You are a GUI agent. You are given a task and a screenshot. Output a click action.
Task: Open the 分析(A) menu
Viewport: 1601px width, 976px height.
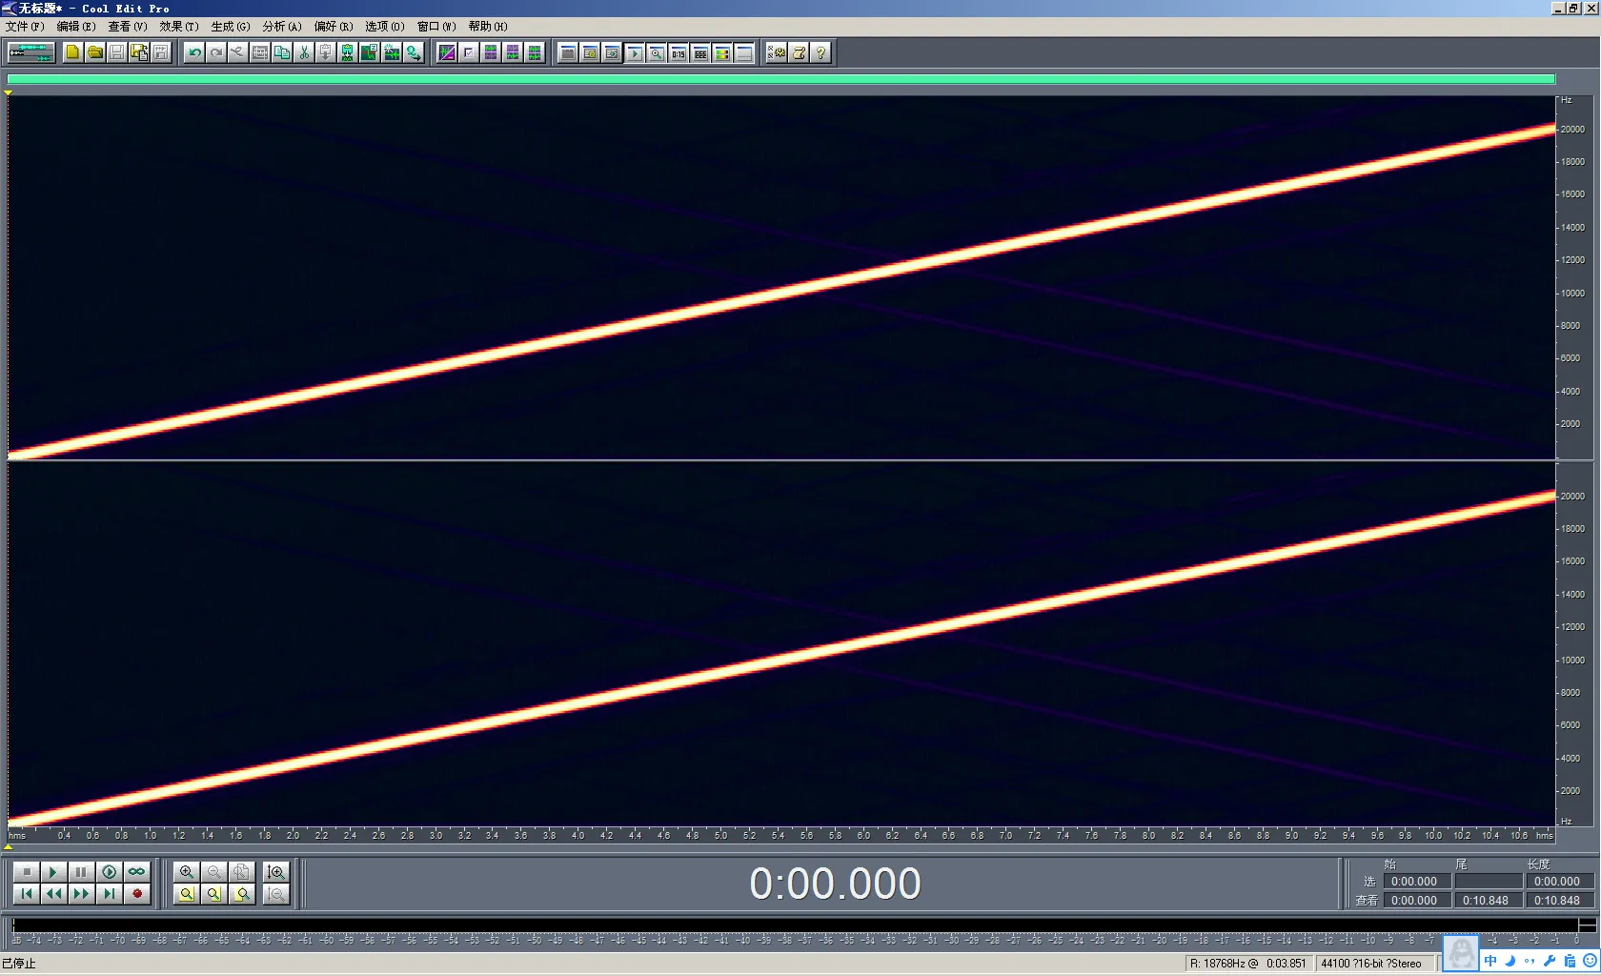(282, 27)
